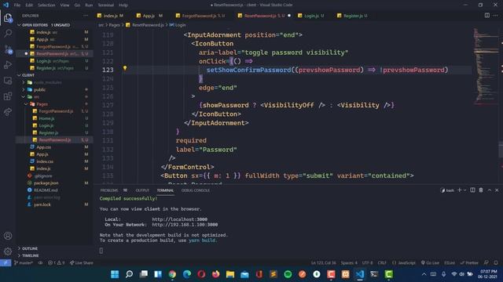
Task: Open the Live Share activity icon
Action: [8, 111]
